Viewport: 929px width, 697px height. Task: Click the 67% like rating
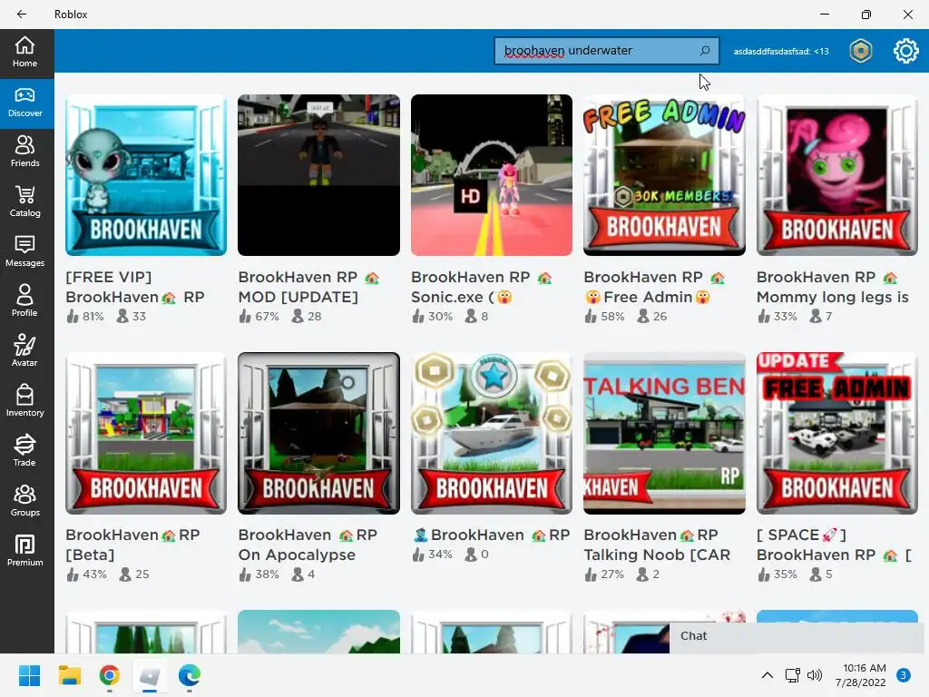(259, 317)
